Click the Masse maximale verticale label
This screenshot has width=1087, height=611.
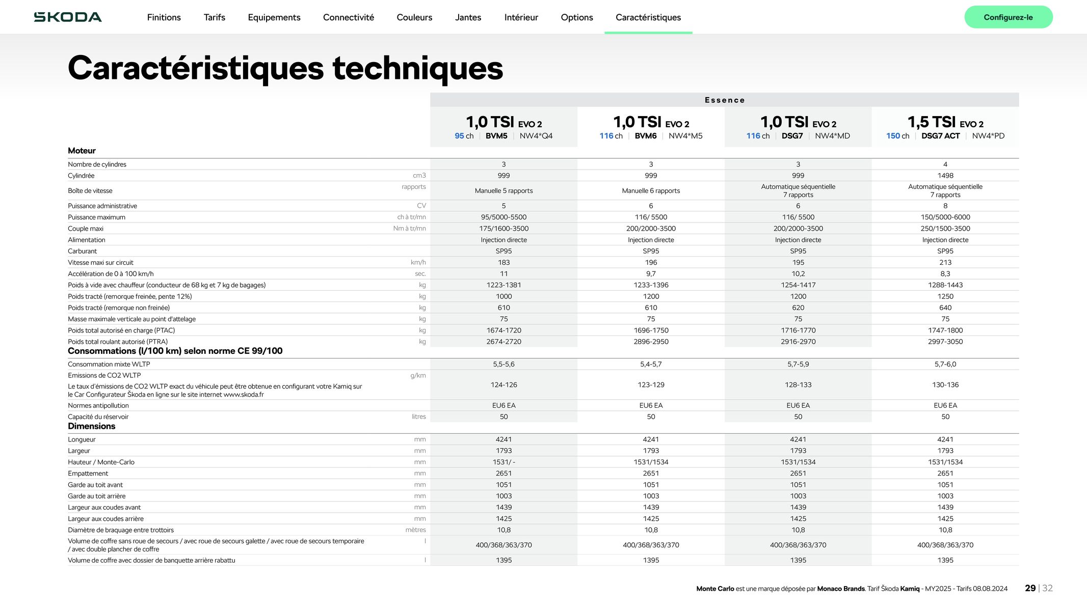tap(131, 319)
